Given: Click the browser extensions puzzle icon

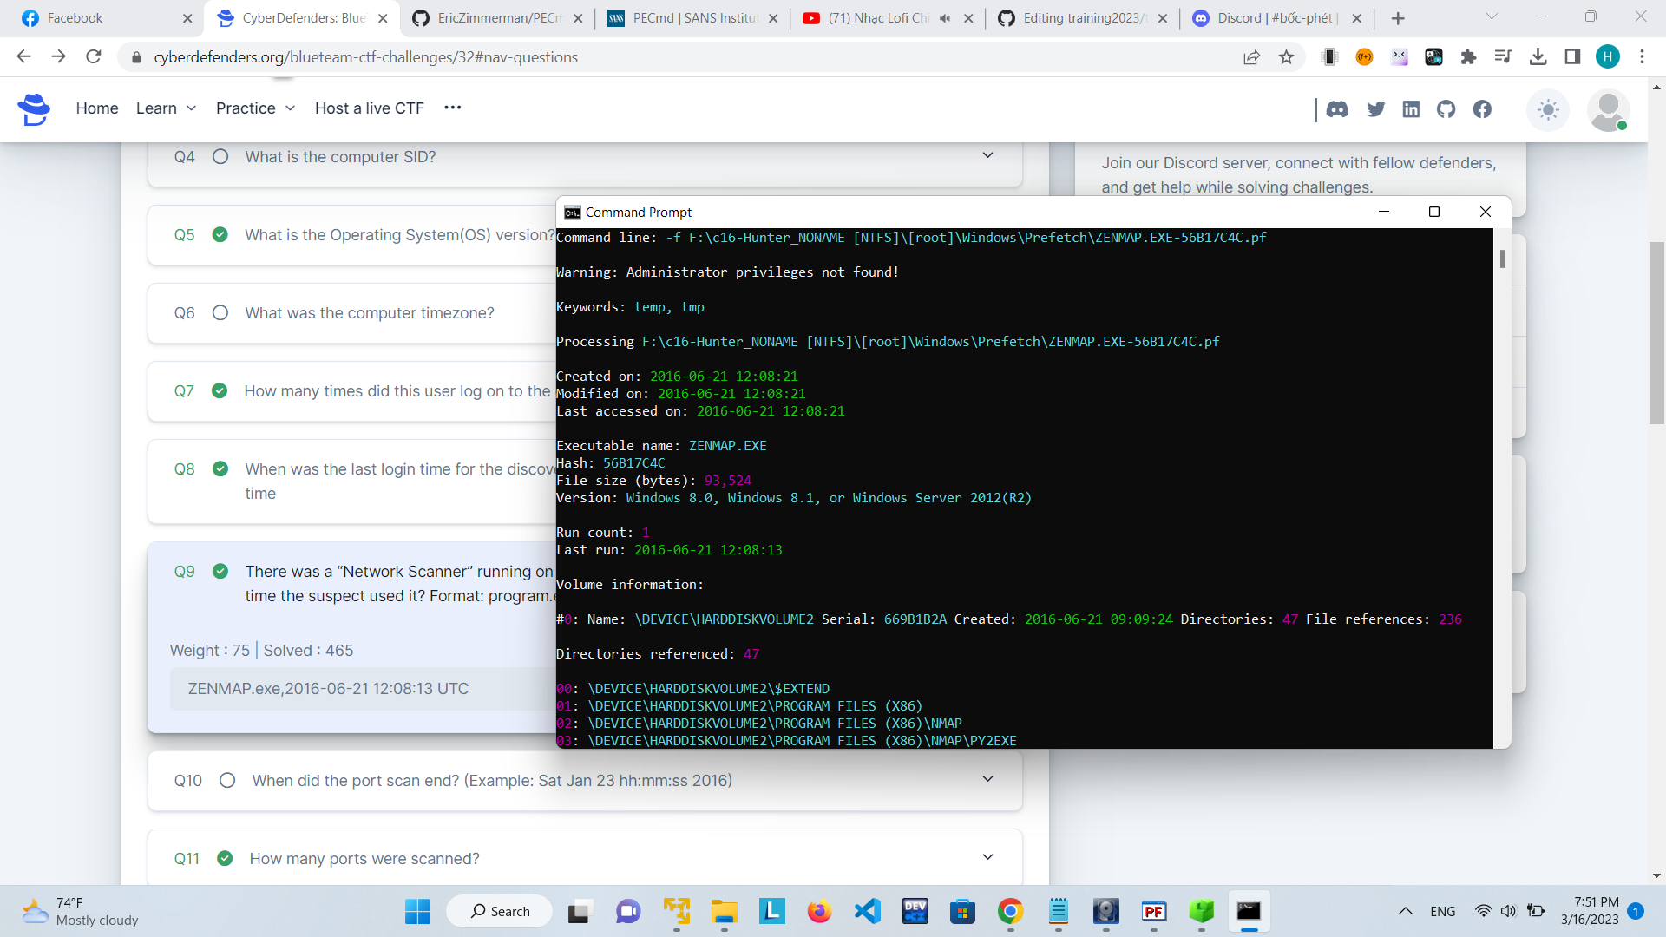Looking at the screenshot, I should pyautogui.click(x=1468, y=57).
